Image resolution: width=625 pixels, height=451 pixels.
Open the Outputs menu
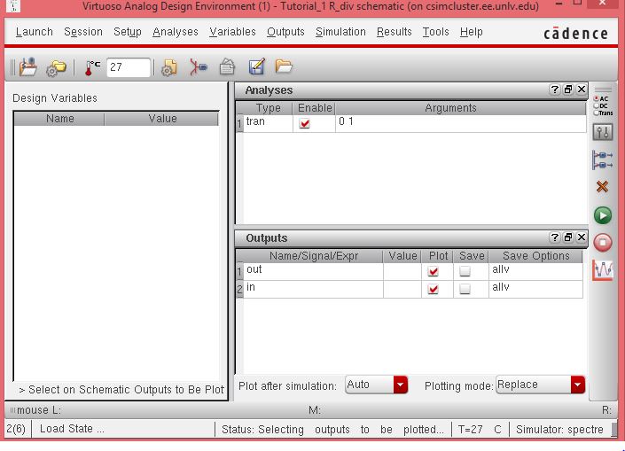(285, 32)
